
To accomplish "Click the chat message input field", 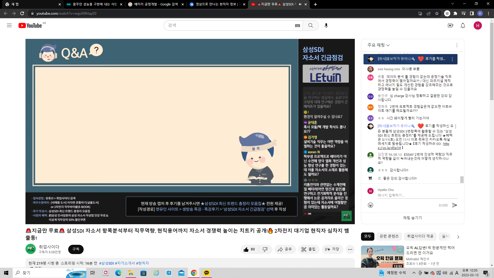I will click(418, 195).
